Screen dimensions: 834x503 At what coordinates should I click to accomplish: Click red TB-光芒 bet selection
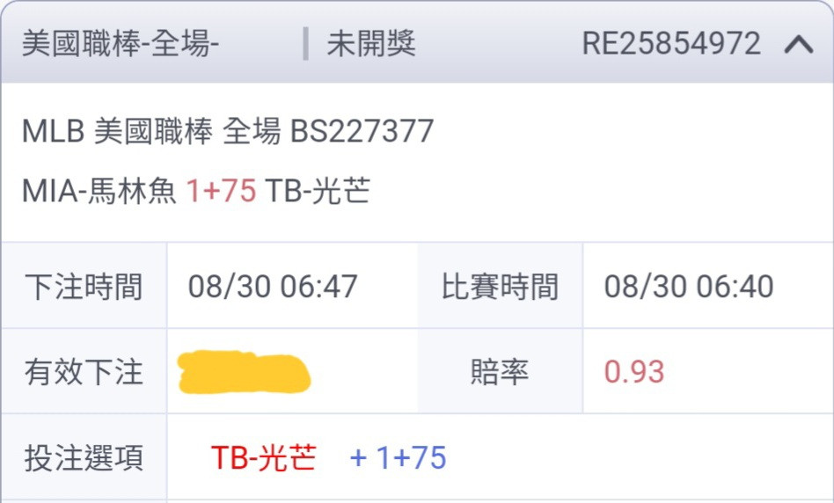[264, 458]
